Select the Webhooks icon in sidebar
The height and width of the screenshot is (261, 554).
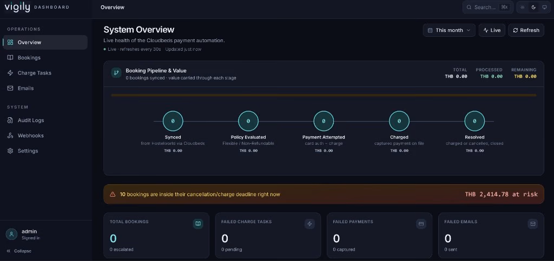(10, 136)
